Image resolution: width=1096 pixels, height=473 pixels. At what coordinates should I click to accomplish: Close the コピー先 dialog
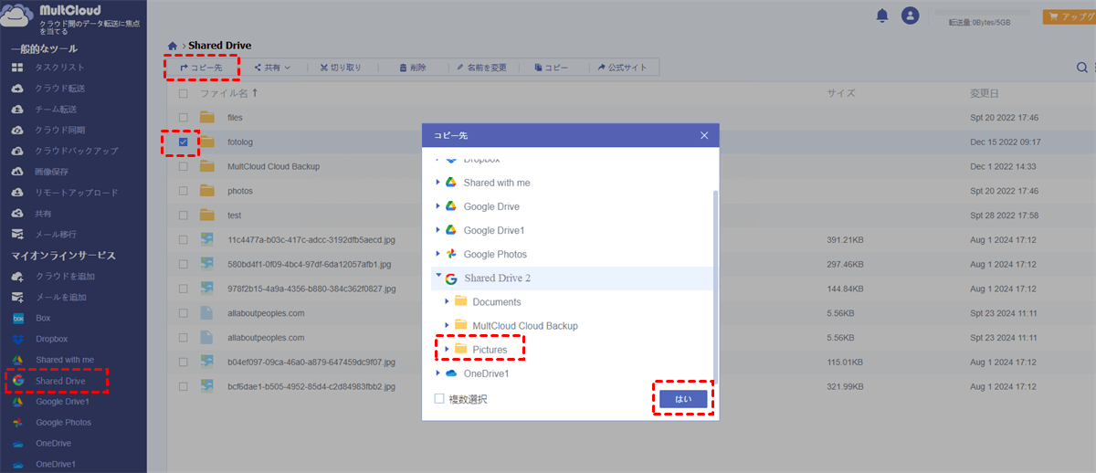pos(704,135)
